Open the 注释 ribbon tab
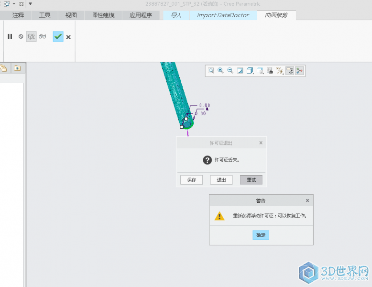 pyautogui.click(x=18, y=15)
